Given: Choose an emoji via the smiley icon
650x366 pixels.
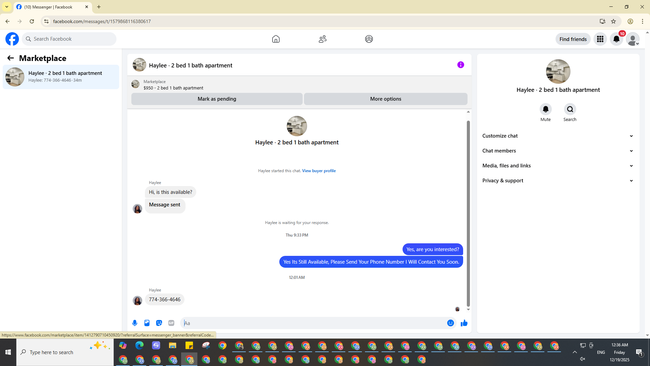Looking at the screenshot, I should click(450, 323).
